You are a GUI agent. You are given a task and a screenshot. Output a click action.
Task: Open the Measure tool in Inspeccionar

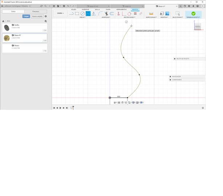coord(151,14)
